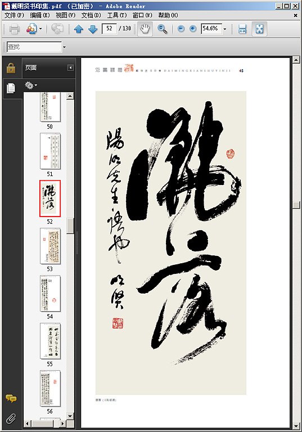Select the Marquee Zoom magnifier tool

[162, 29]
